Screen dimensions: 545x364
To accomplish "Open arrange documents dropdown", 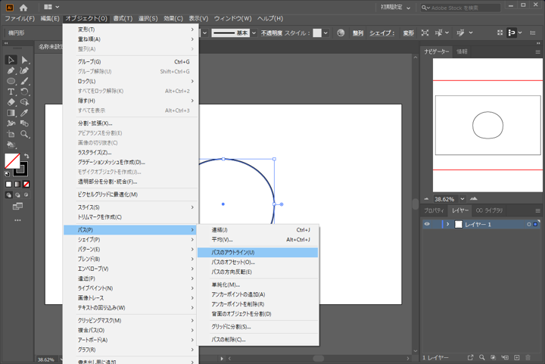I will pyautogui.click(x=51, y=7).
